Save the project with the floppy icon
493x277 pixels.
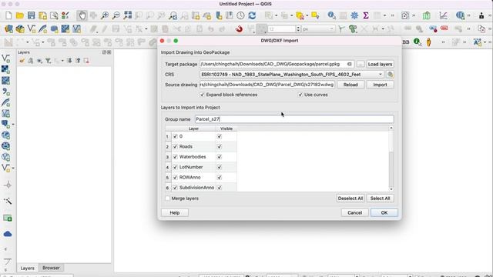(x=31, y=15)
